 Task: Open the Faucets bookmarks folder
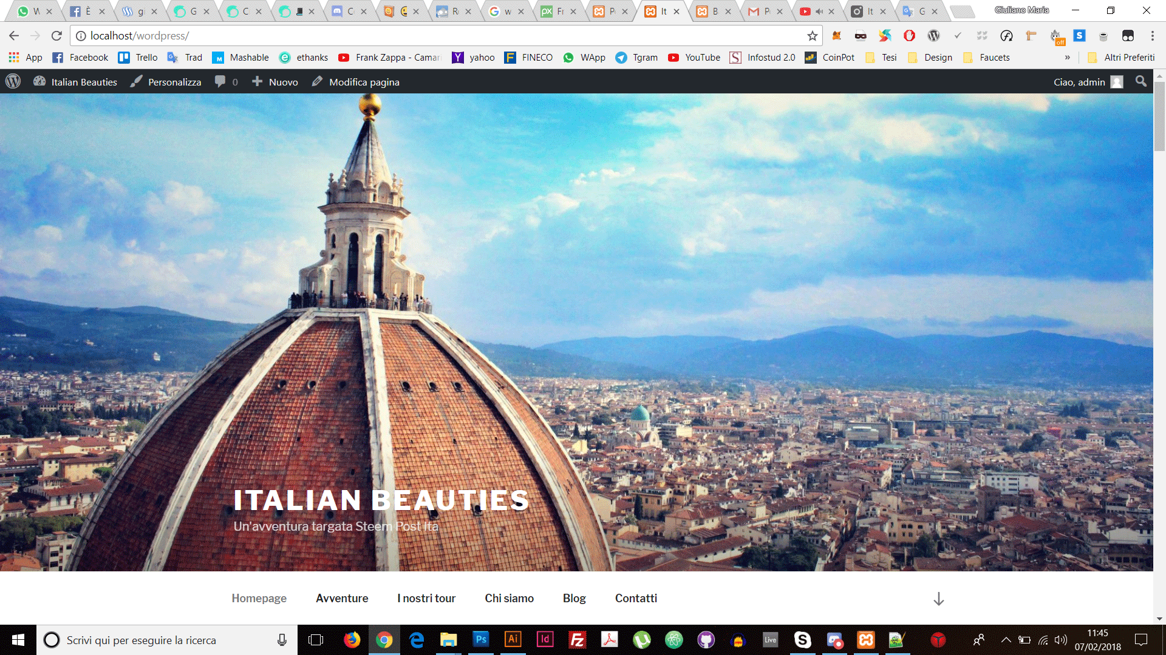986,57
